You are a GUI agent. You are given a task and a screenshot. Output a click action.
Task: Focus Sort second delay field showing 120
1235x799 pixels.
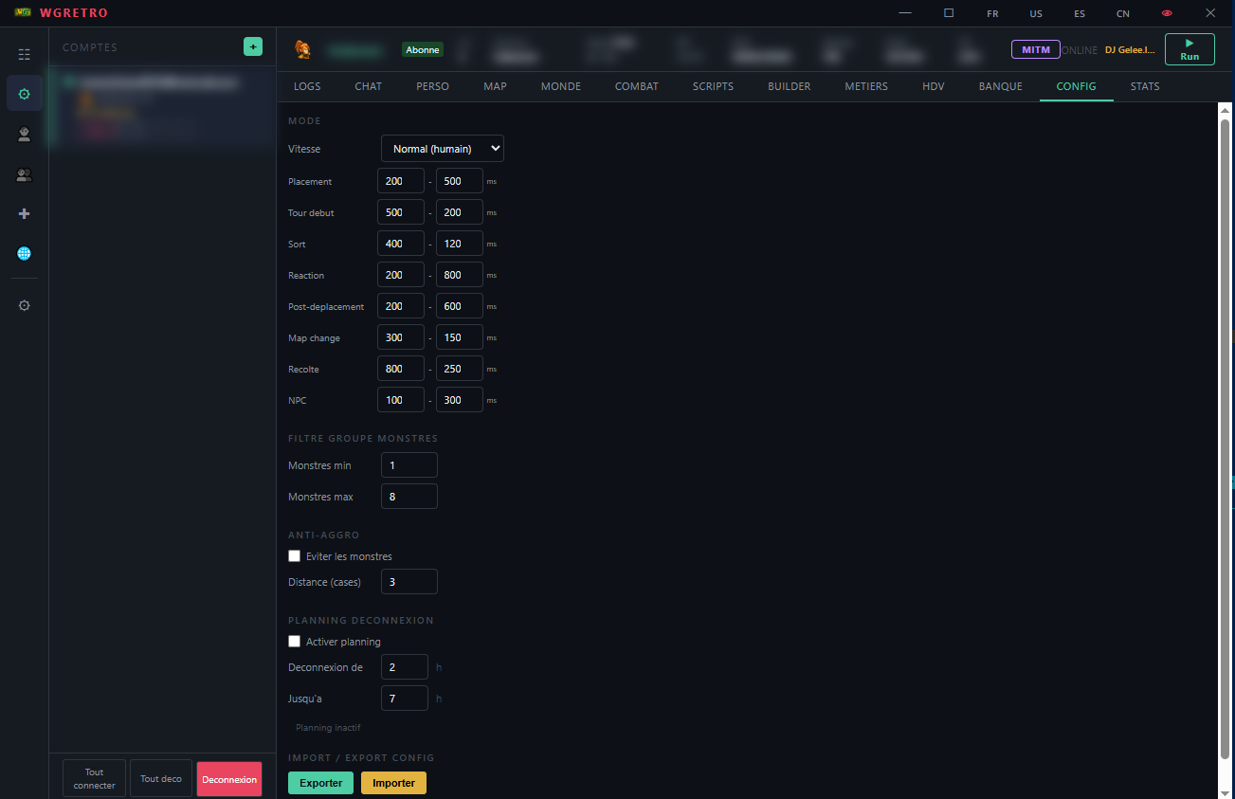pyautogui.click(x=460, y=244)
